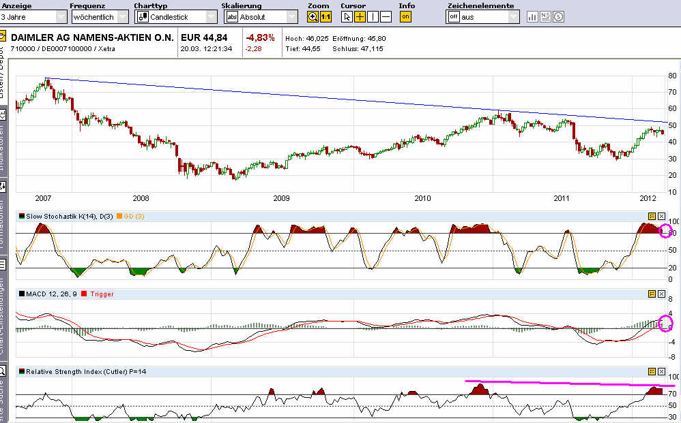Screen dimensions: 681x423
Task: Click the Relative Strength Index (Cutler) P=14 label
Action: 86,371
